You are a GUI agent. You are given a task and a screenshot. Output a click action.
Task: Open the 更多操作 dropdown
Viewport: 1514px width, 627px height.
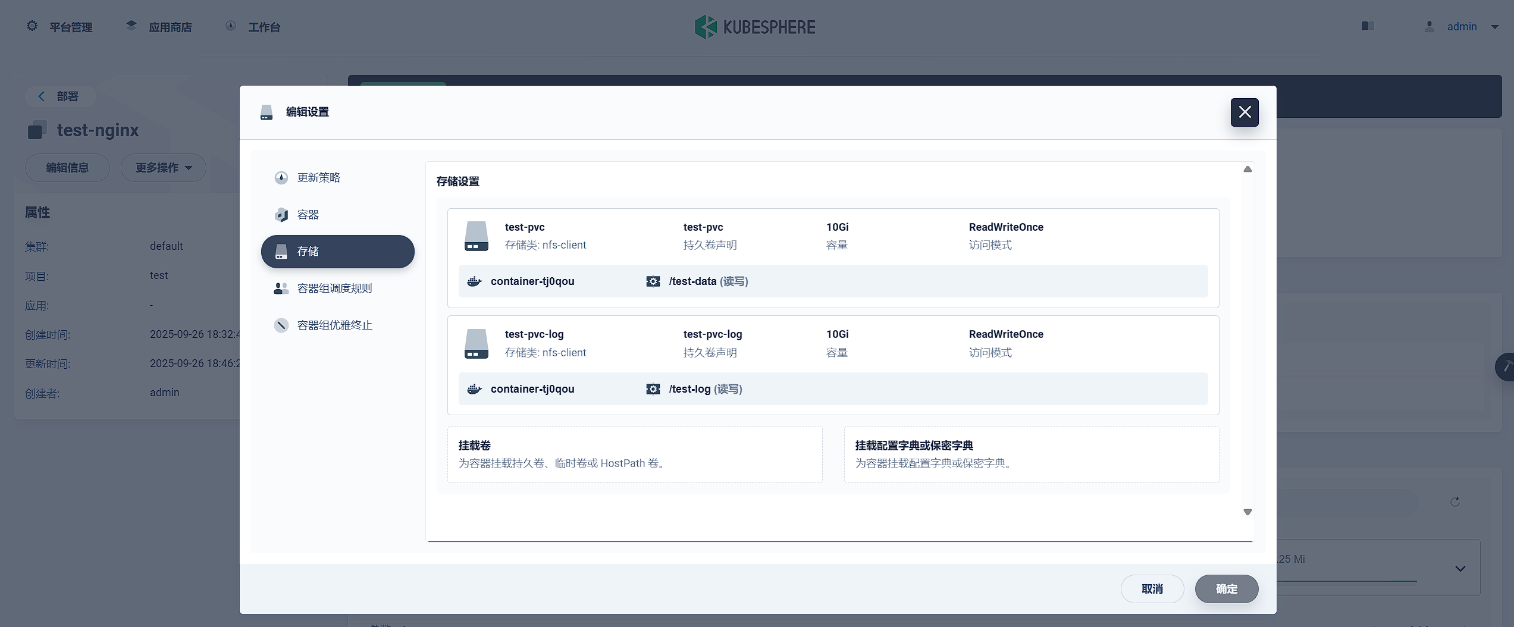pos(164,168)
